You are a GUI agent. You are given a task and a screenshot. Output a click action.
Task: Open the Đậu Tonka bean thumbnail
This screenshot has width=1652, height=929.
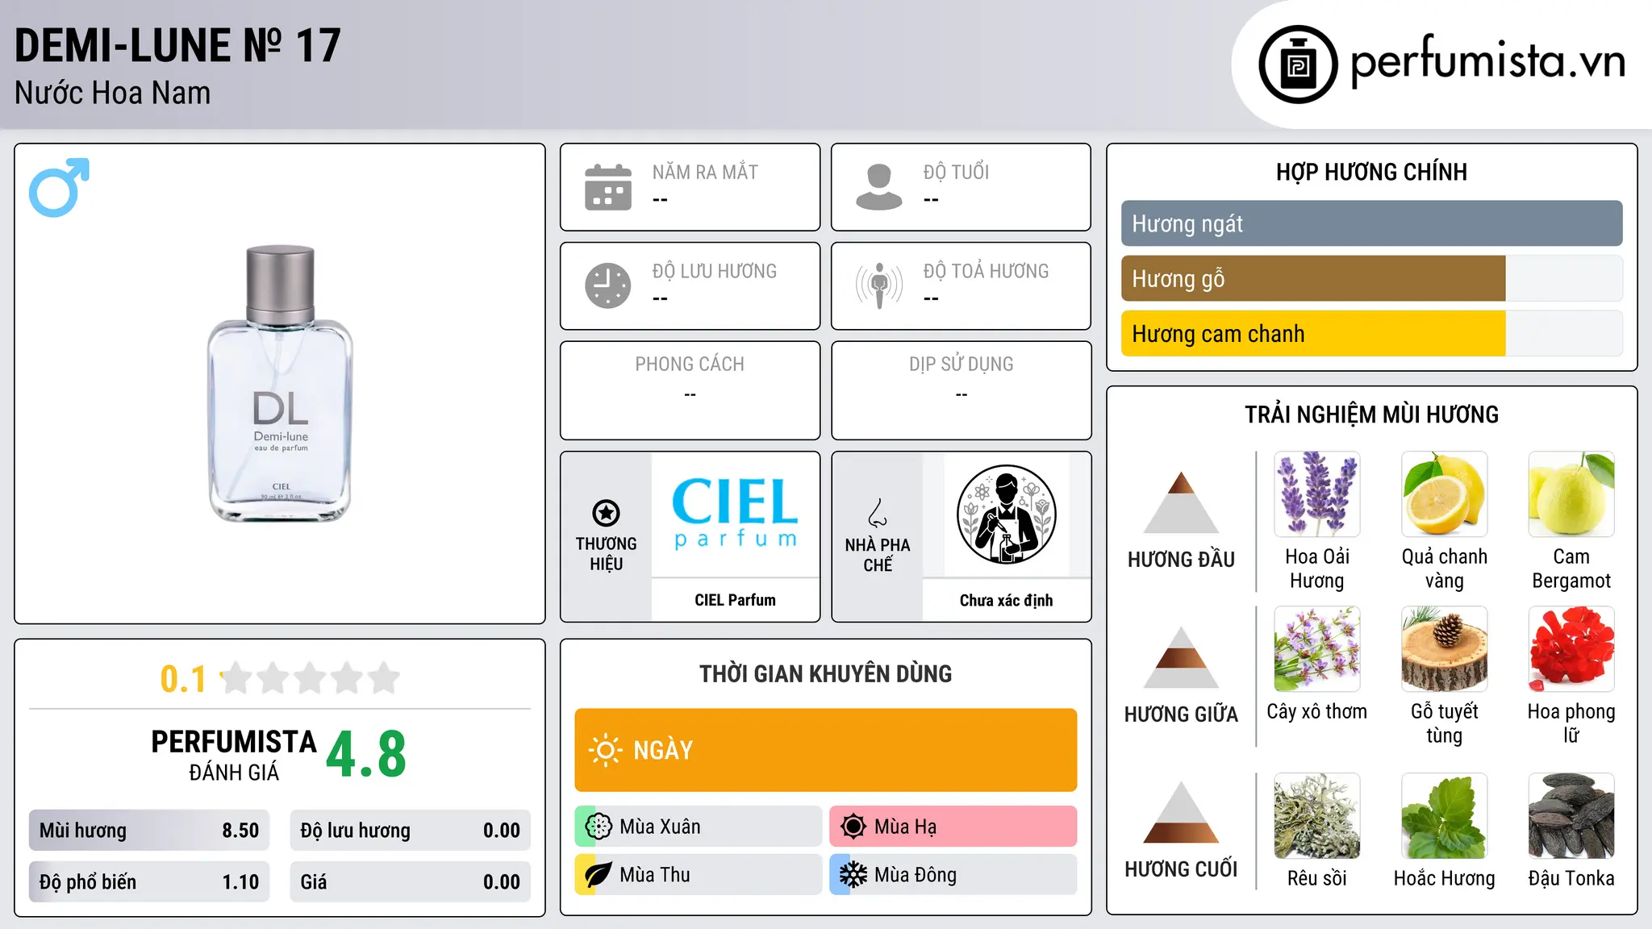(x=1571, y=816)
